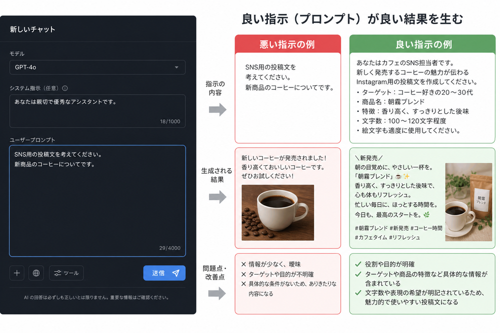Click the 生成される結果 row label
Screen dimensions: 500x333
[x=217, y=175]
